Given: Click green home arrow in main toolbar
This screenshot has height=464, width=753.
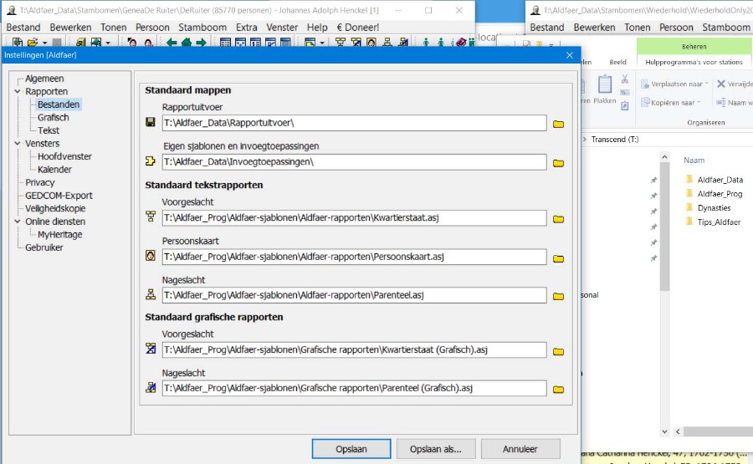Looking at the screenshot, I should coord(186,43).
